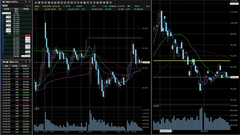Click the 成行 row in the order book
This screenshot has height=135, width=240.
point(16,11)
